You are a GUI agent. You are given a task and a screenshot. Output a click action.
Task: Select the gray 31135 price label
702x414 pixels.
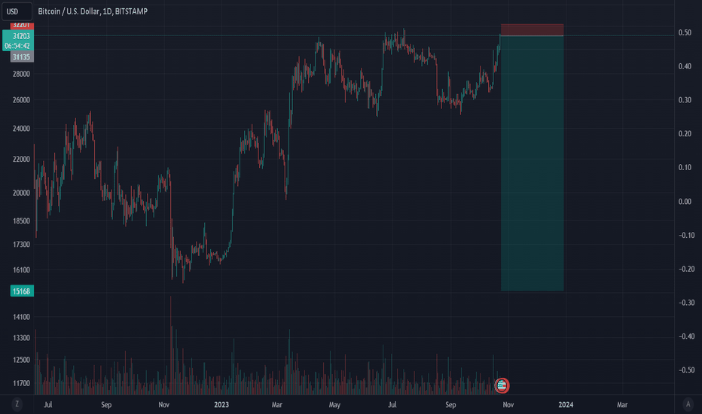[x=20, y=56]
